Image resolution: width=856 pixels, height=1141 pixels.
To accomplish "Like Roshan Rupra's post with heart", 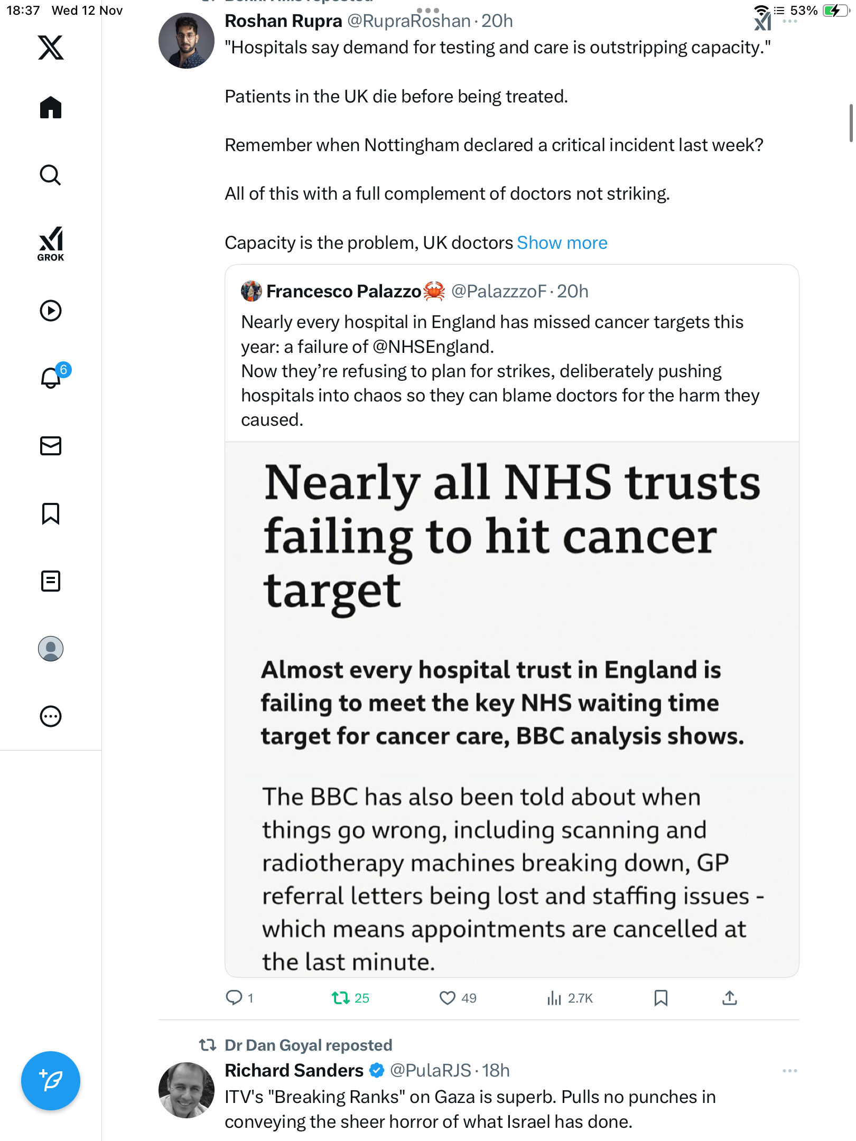I will pyautogui.click(x=447, y=998).
